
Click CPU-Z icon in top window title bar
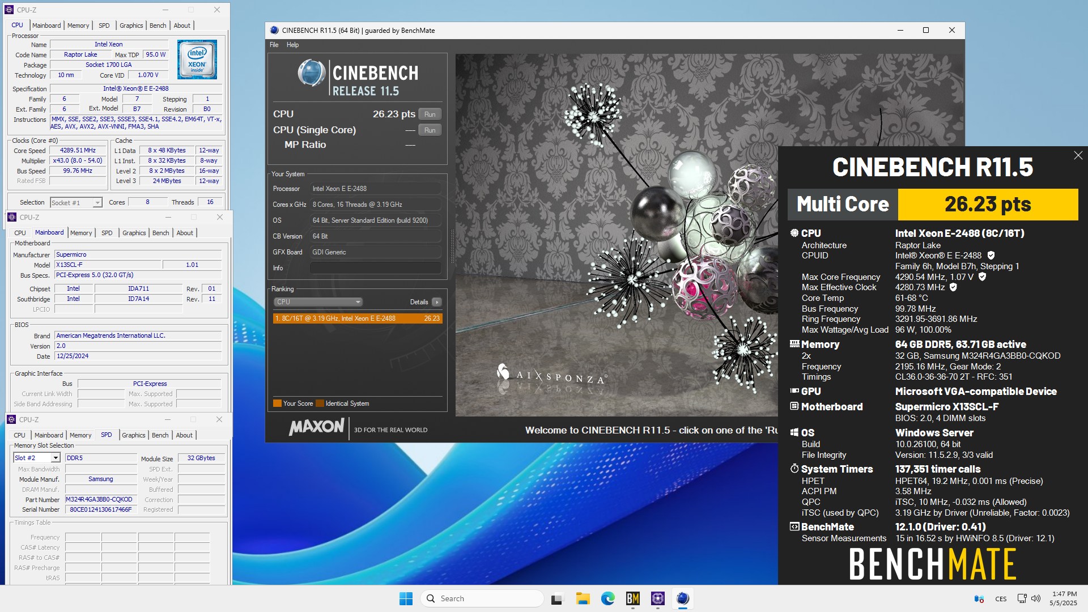(8, 10)
